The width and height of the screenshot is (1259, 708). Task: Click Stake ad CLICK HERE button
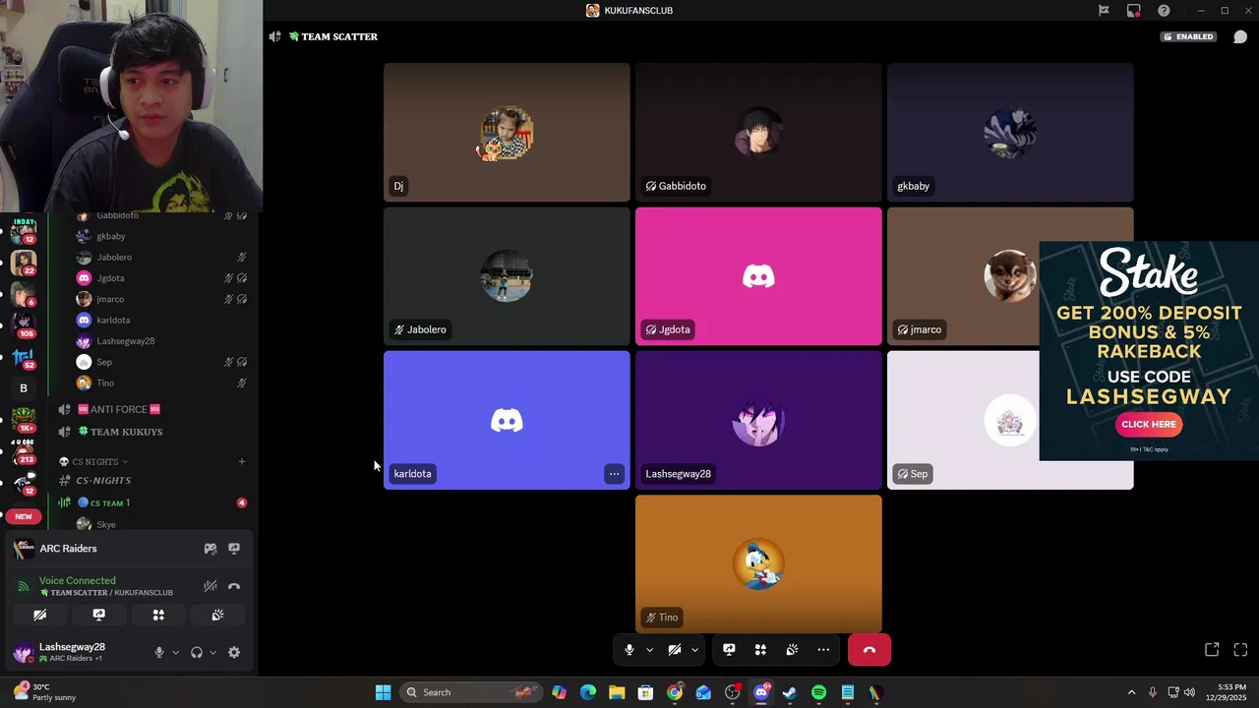tap(1149, 424)
